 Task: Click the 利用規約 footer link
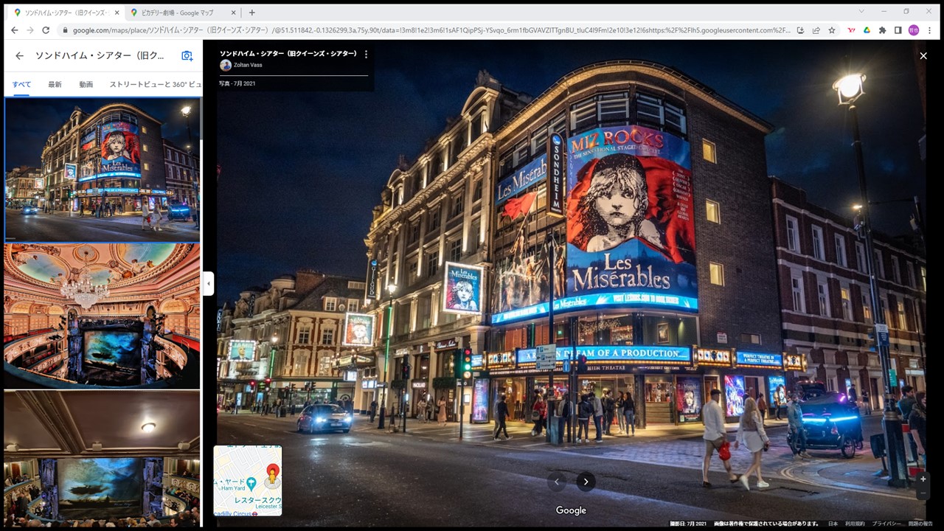pyautogui.click(x=855, y=524)
